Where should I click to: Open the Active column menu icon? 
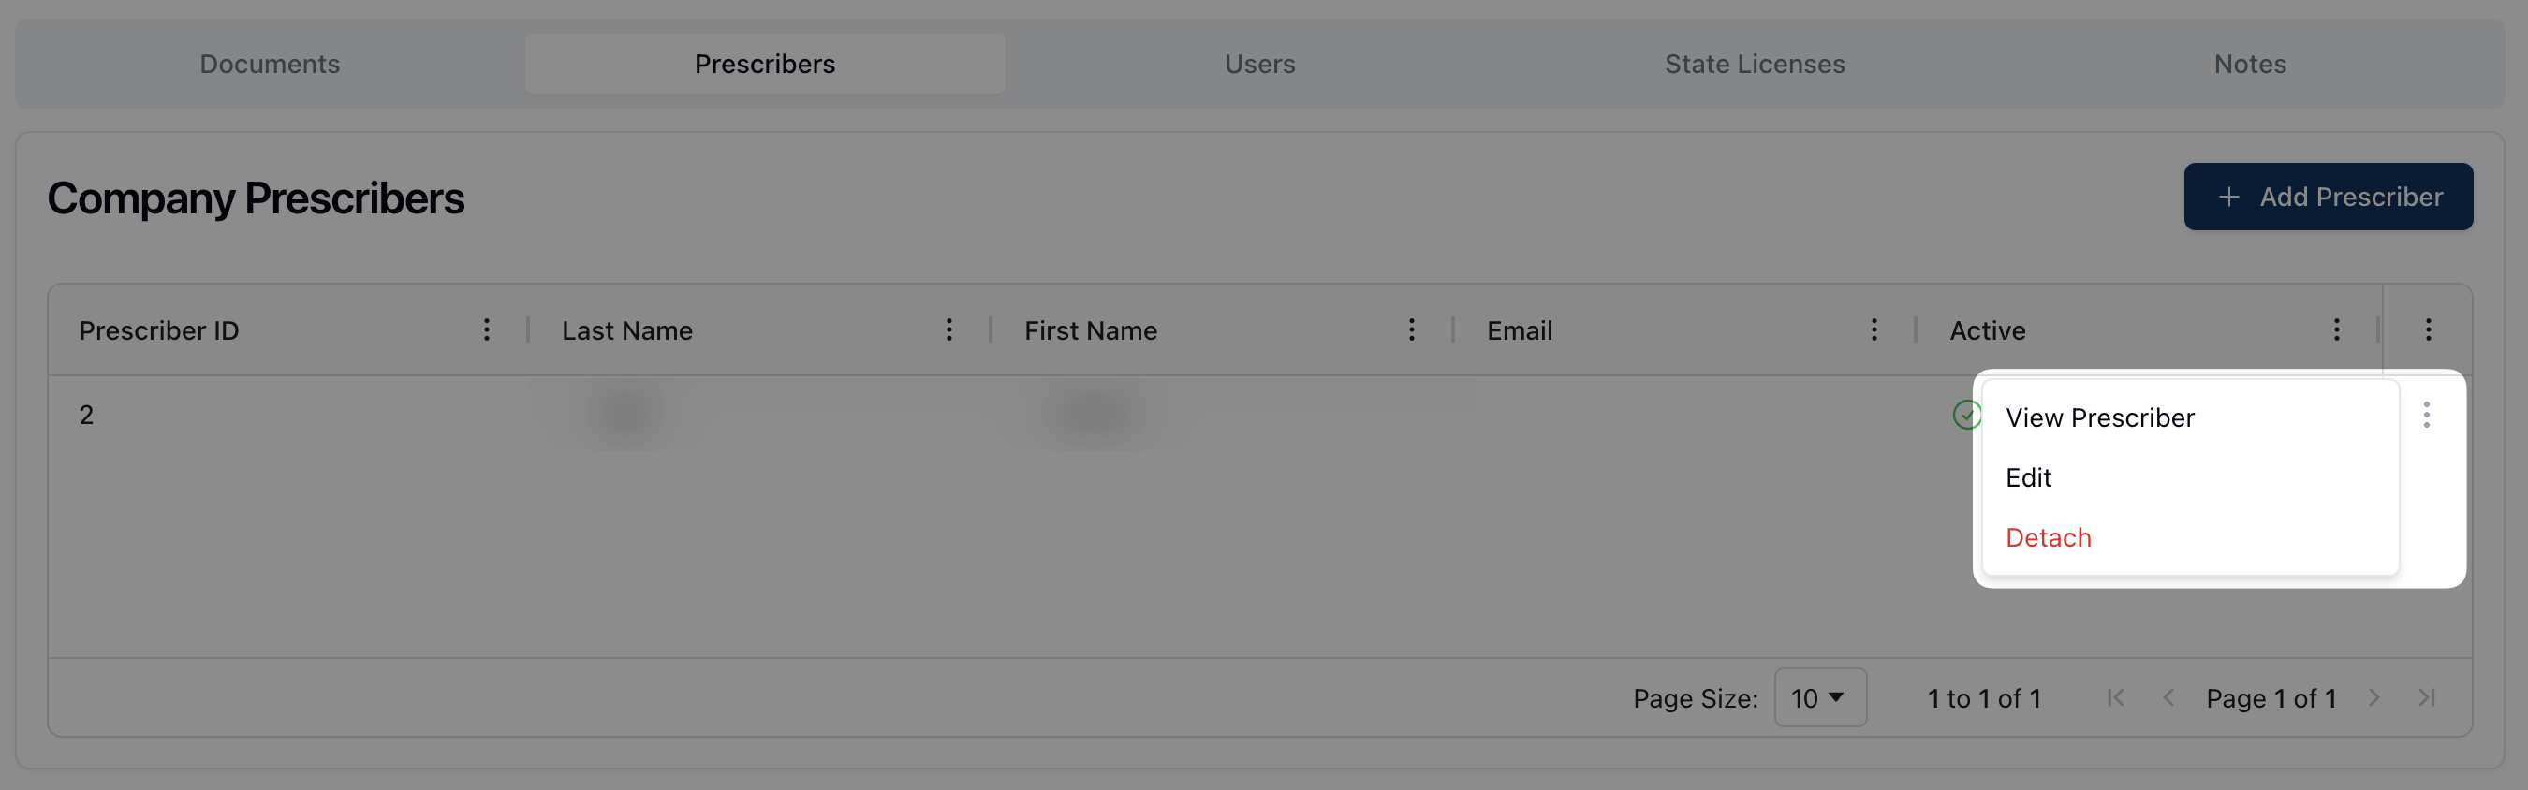[2336, 329]
